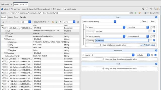Viewport: 161px width, 90px height.
Task: Click the lock icon in results toolbar
Action: (x=53, y=22)
